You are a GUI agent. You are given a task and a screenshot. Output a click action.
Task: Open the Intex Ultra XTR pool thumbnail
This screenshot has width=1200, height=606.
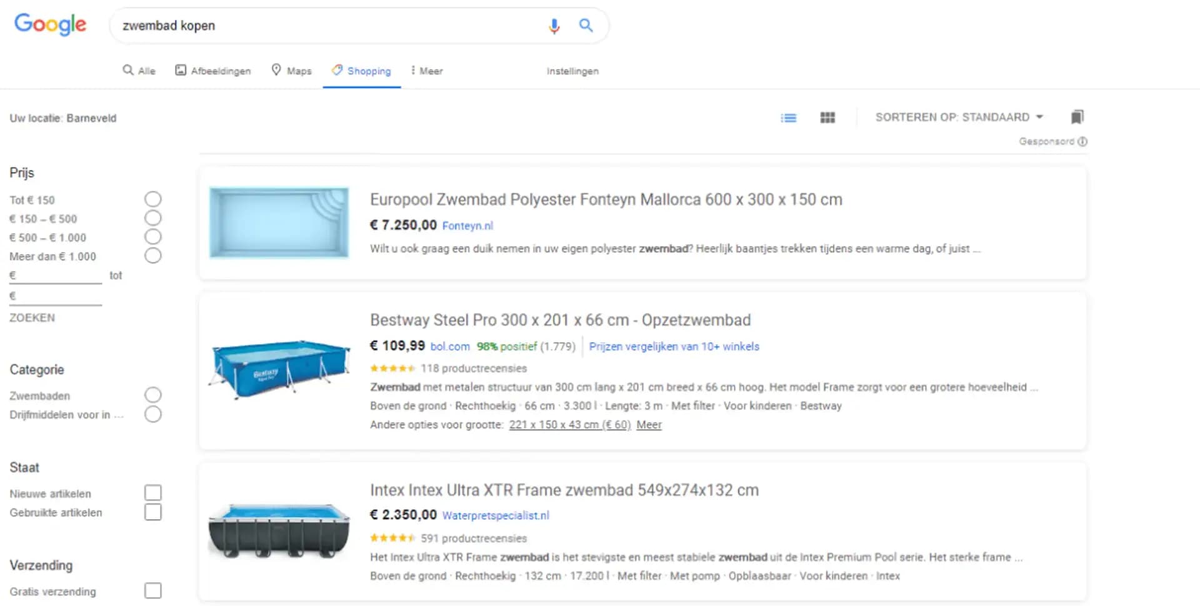[279, 530]
